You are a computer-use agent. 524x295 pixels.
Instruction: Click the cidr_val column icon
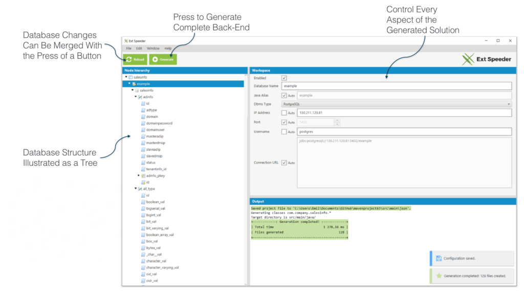click(143, 281)
